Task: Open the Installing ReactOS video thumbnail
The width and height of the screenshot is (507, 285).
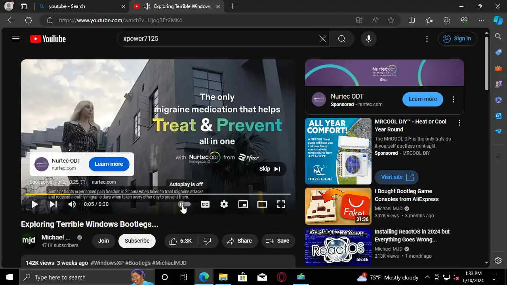Action: click(x=338, y=246)
